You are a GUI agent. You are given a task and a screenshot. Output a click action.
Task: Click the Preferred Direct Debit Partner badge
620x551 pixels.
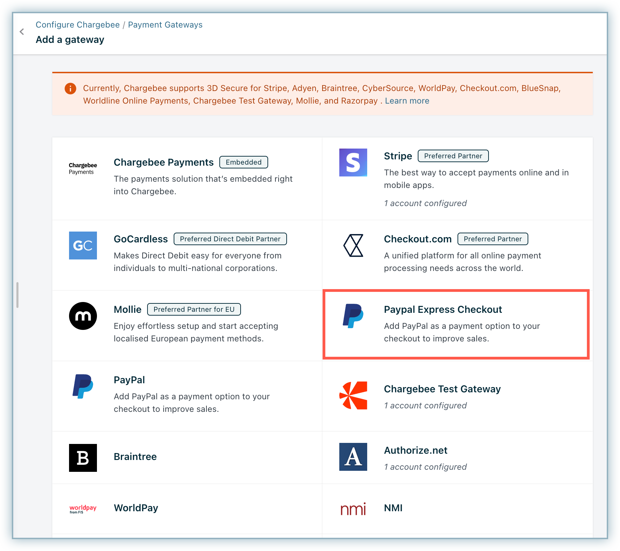click(230, 239)
